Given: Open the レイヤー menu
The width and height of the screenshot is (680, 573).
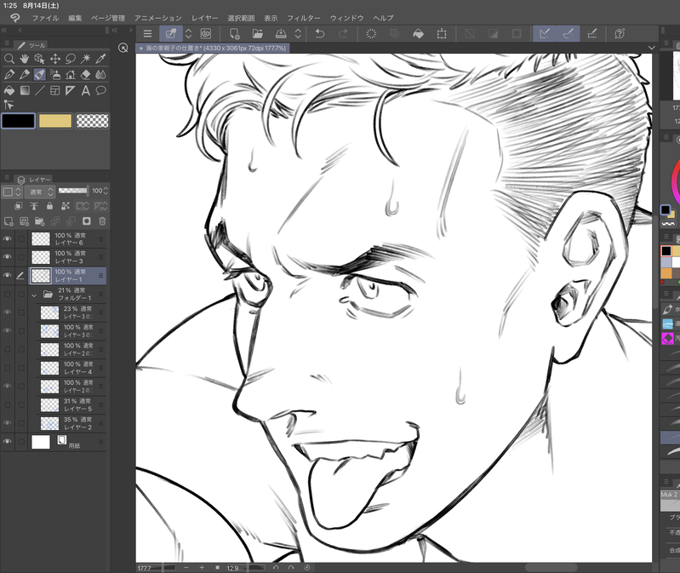Looking at the screenshot, I should pos(205,18).
